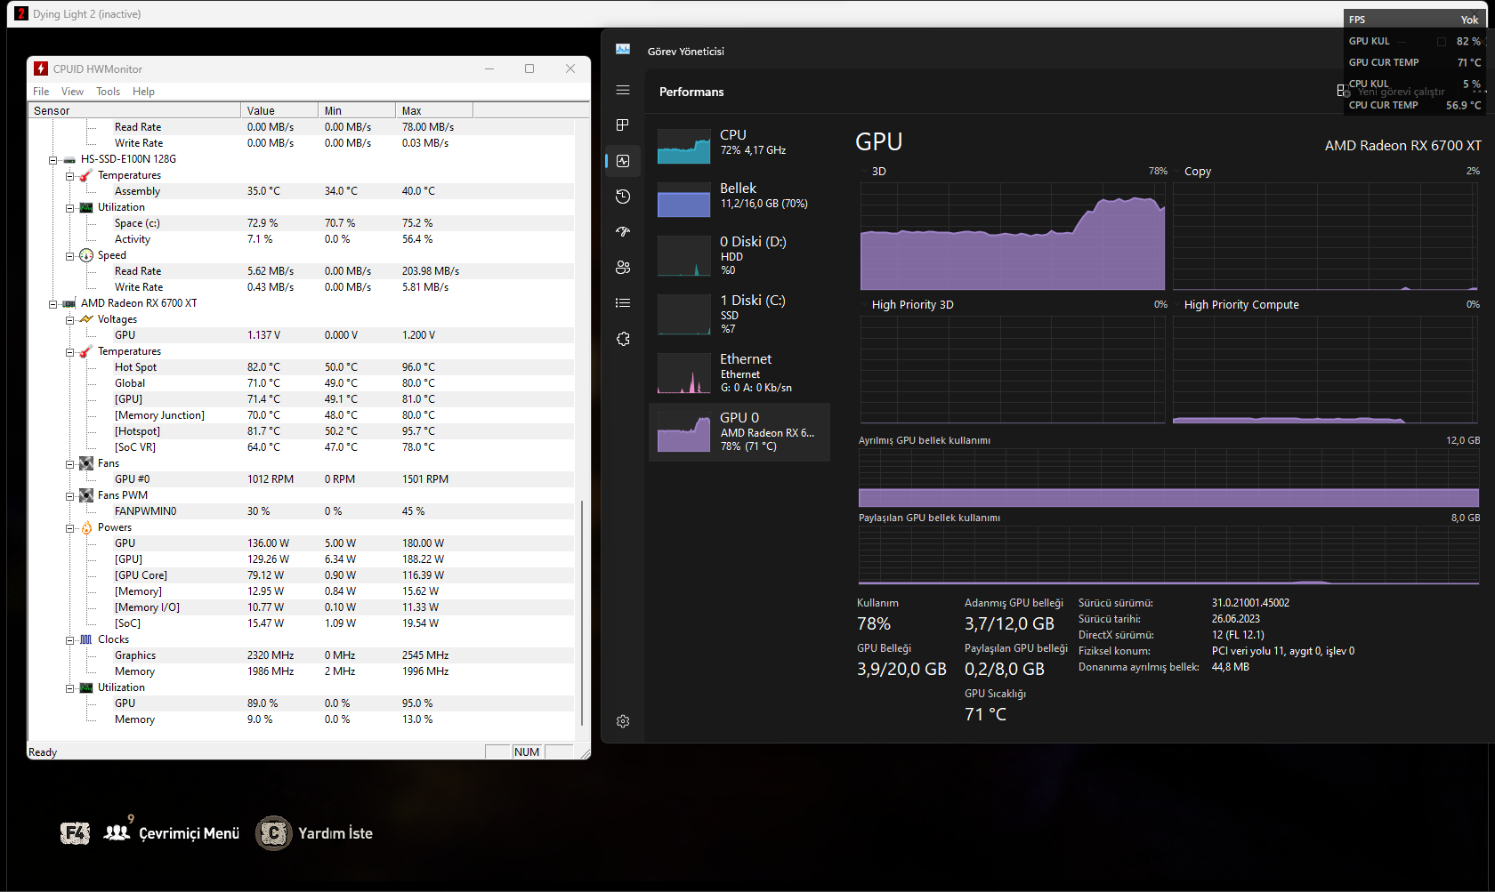The width and height of the screenshot is (1495, 892).
Task: Click the NUM indicator in HWMonitor status bar
Action: click(527, 751)
